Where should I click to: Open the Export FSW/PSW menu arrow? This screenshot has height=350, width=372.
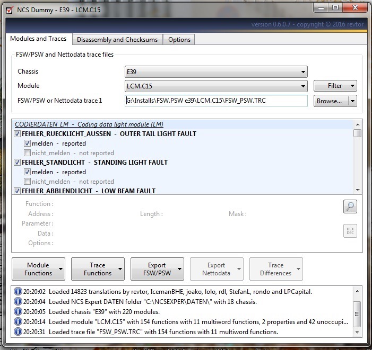(x=179, y=269)
